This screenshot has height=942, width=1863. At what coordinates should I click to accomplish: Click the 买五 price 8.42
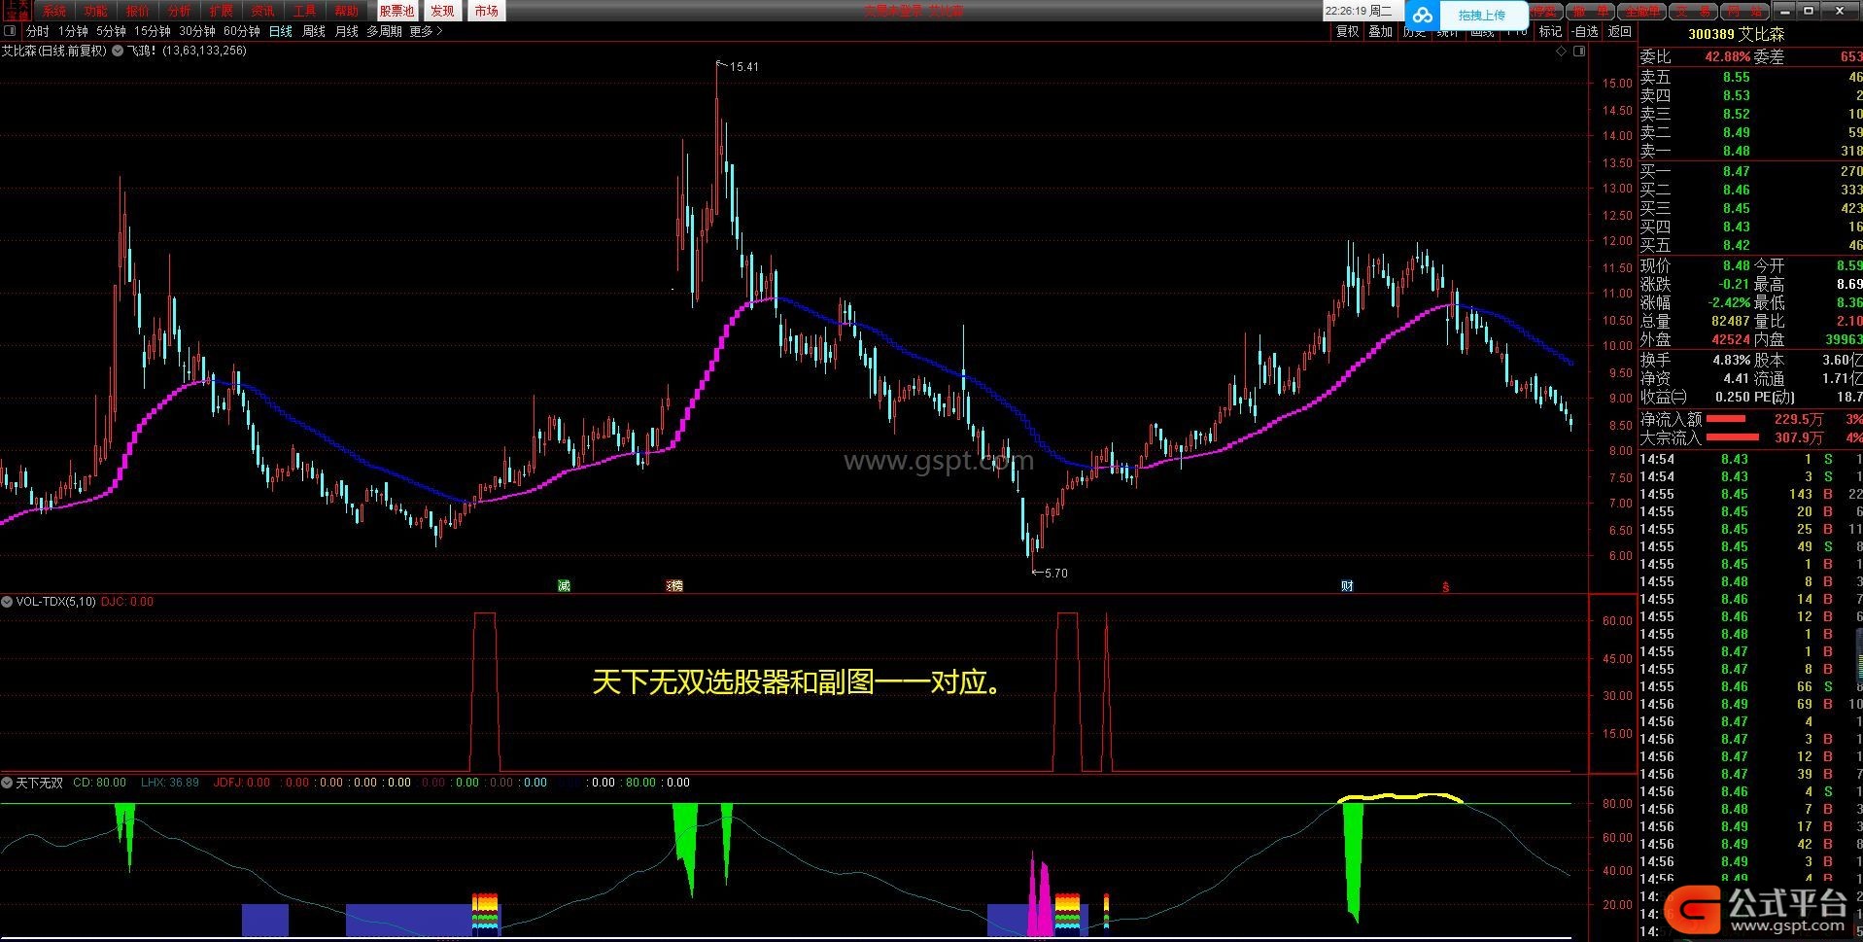pos(1736,245)
